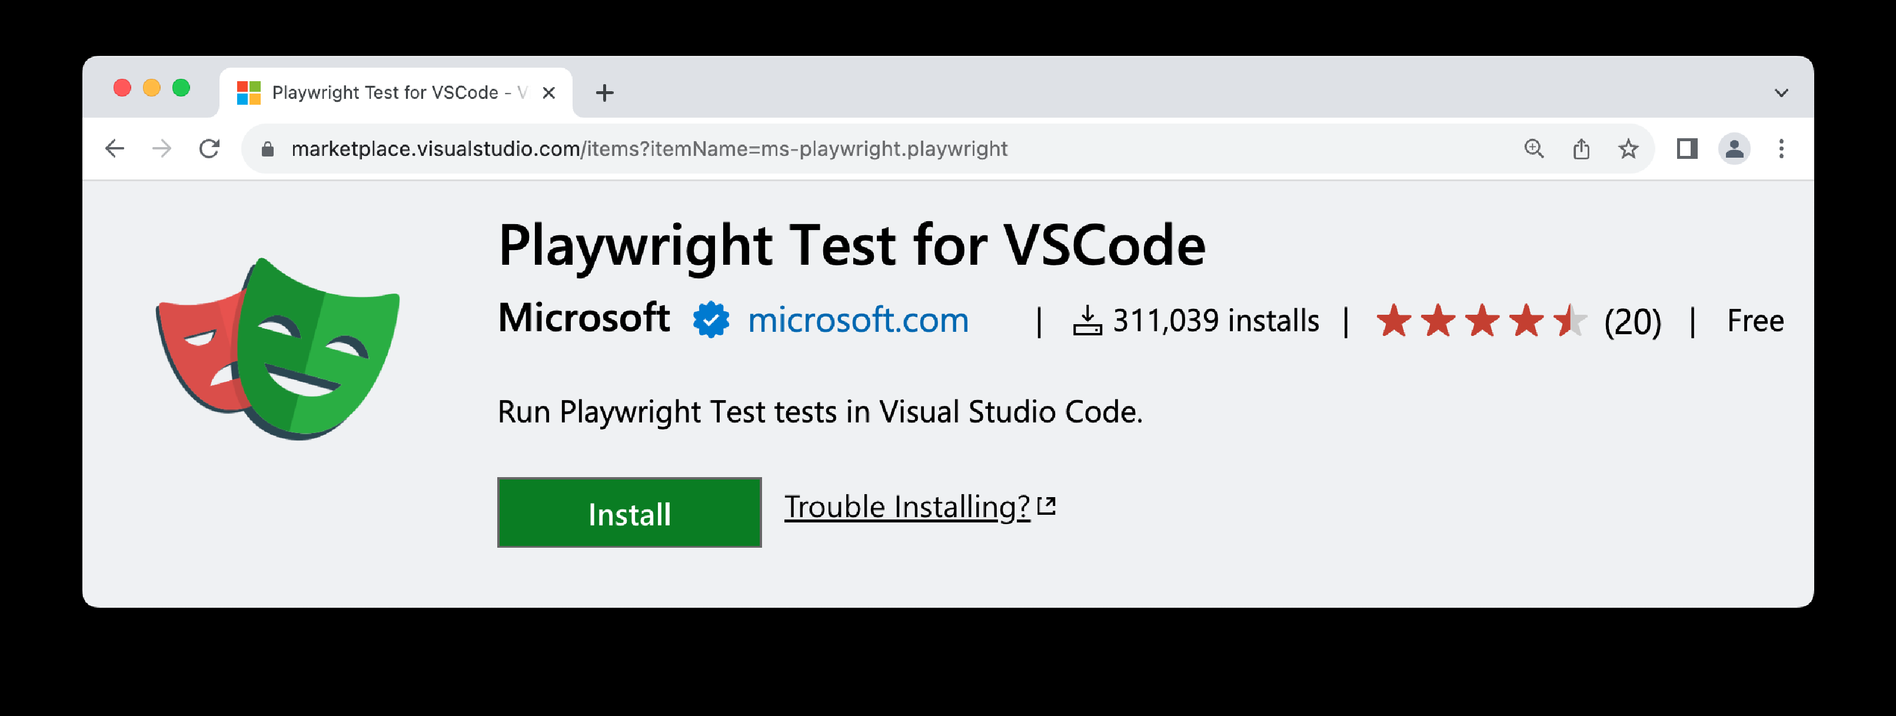Toggle the side panel icon
The width and height of the screenshot is (1896, 716).
(x=1688, y=149)
